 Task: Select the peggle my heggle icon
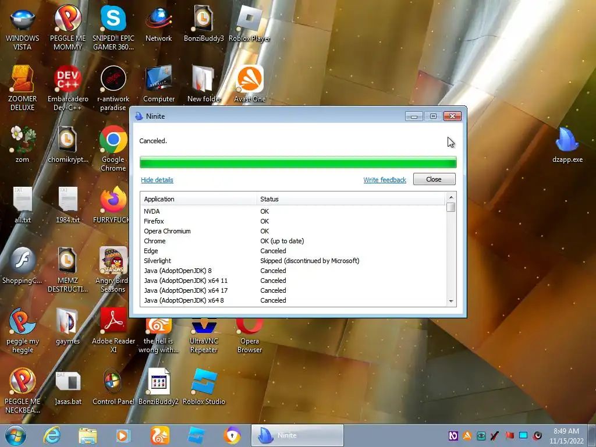click(23, 330)
